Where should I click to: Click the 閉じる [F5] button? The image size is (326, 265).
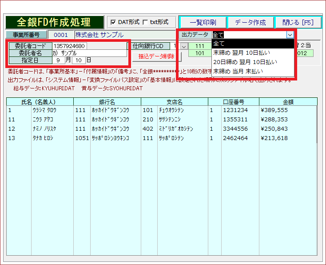[x=298, y=22]
